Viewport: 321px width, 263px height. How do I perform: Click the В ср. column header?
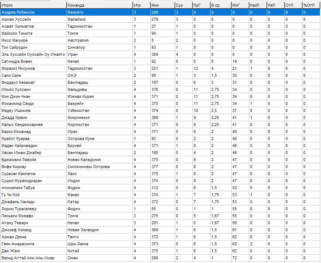(x=220, y=5)
